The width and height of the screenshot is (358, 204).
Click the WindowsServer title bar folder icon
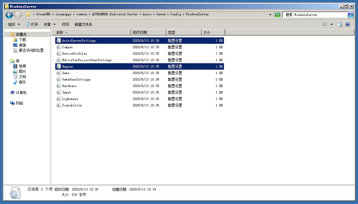click(7, 6)
